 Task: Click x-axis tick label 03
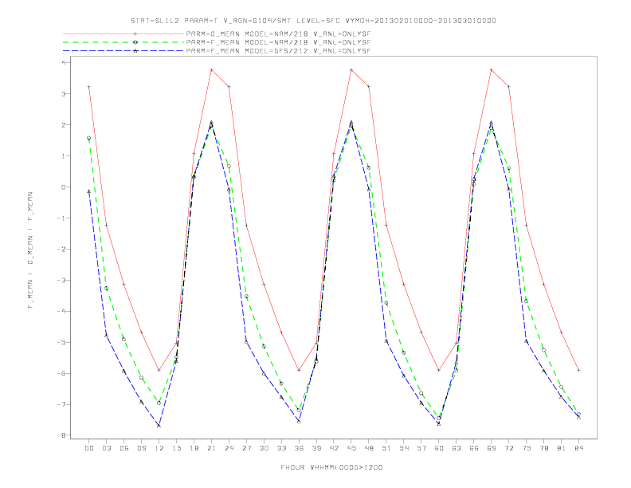(106, 448)
